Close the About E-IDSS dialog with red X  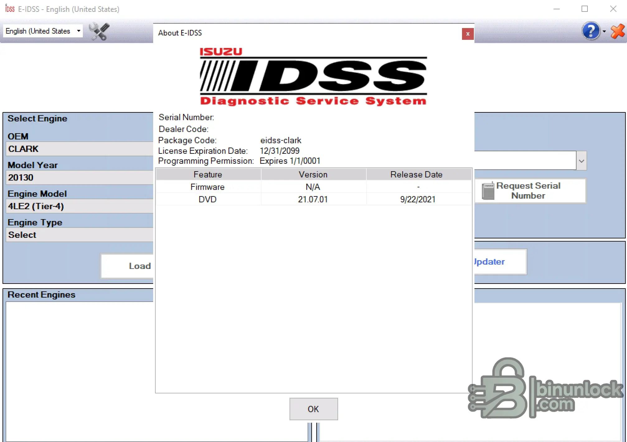point(468,34)
